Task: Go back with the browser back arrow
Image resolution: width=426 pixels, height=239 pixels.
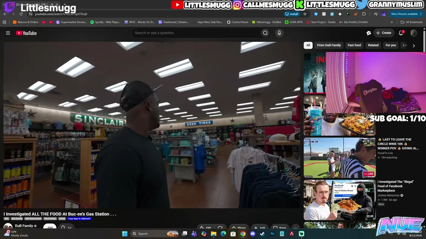Action: (x=5, y=14)
